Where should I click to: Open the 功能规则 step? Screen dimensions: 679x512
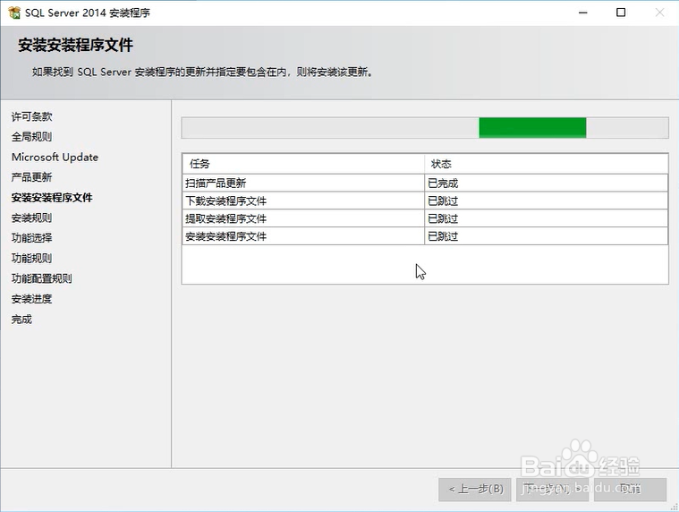click(x=31, y=258)
